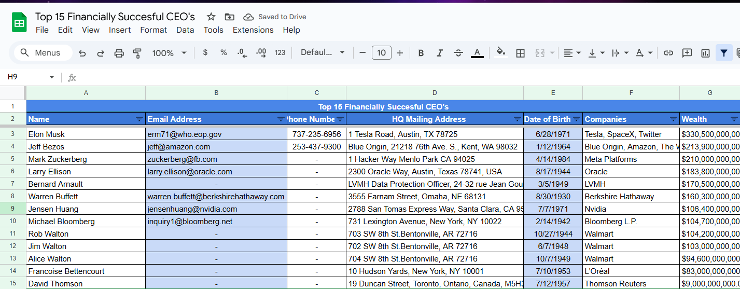Star the document title

tap(211, 17)
